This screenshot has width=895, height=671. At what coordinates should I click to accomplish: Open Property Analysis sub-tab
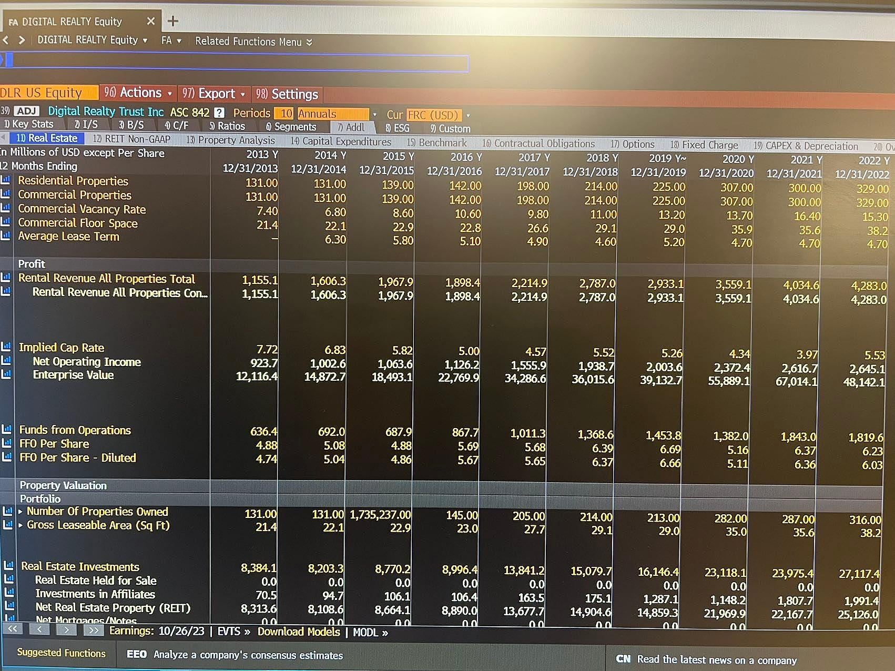[230, 140]
